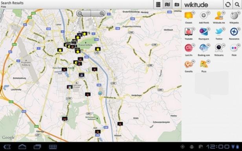Select the blue-icon marker in map center

click(81, 75)
